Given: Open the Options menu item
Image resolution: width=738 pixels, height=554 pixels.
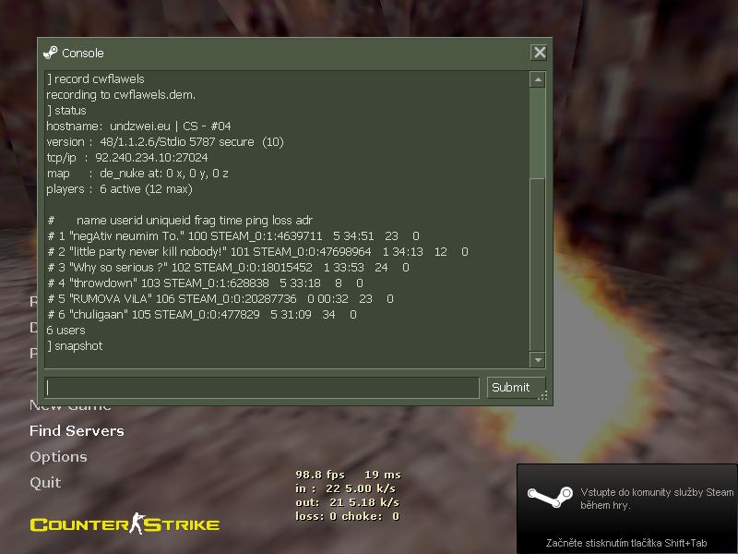Looking at the screenshot, I should pyautogui.click(x=58, y=457).
